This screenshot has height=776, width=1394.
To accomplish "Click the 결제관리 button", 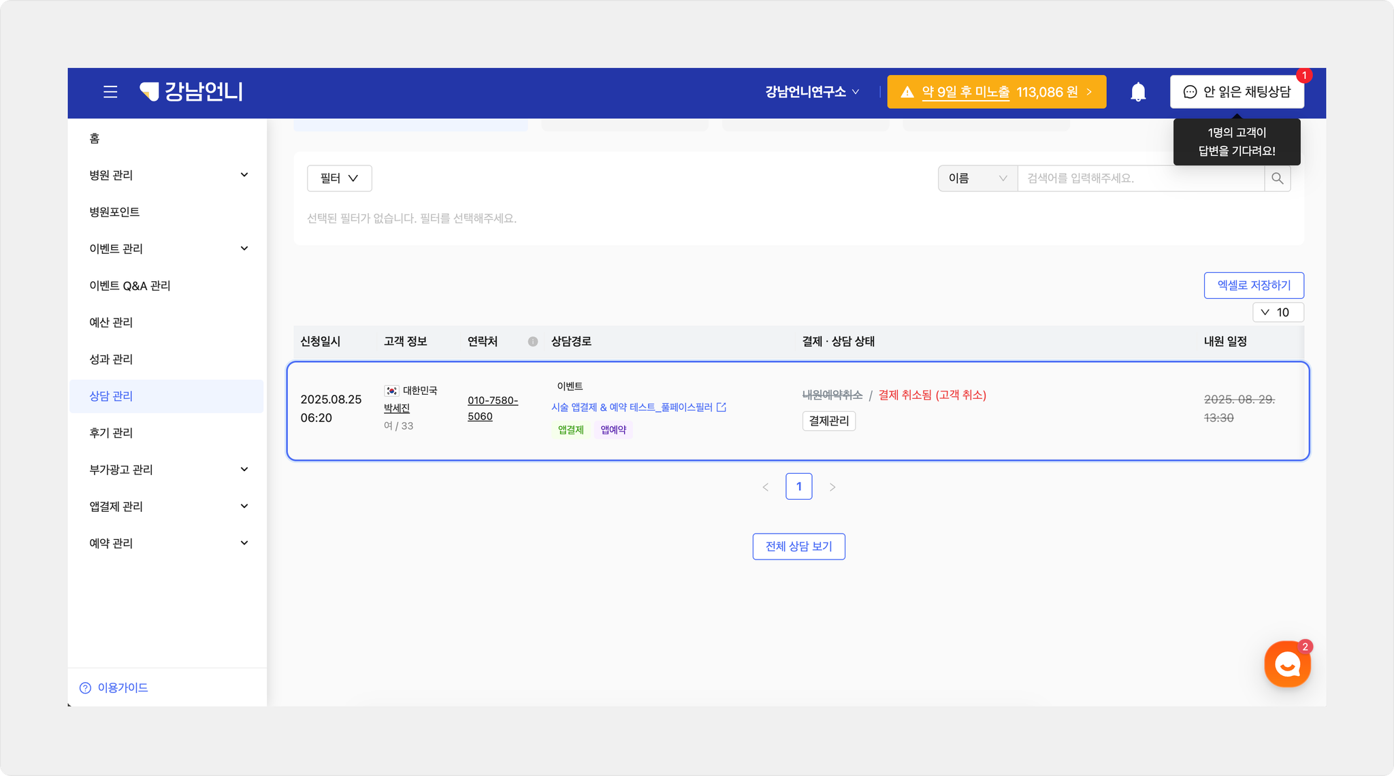I will 828,421.
